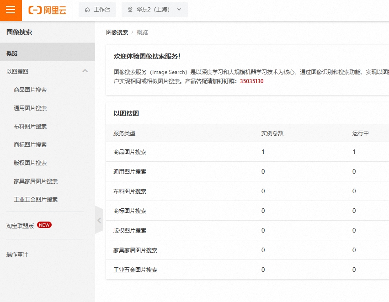The width and height of the screenshot is (389, 302).
Task: Select 工业五金图片搜索 in sidebar
Action: 36,199
